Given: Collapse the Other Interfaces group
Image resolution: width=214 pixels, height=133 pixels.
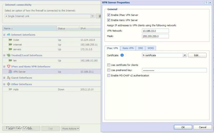Looking at the screenshot, I should point(4,84).
